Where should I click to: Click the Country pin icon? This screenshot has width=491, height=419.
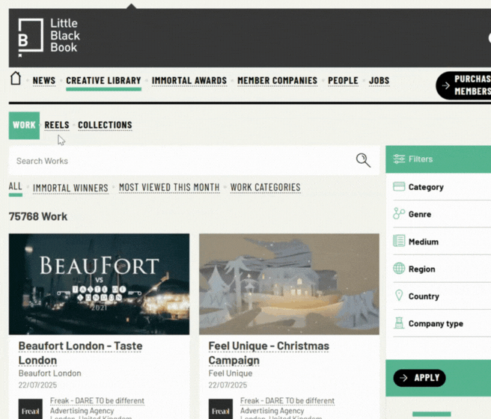click(399, 296)
